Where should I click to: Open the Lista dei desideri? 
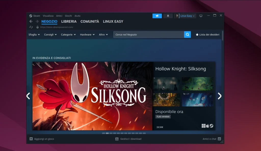(x=208, y=34)
